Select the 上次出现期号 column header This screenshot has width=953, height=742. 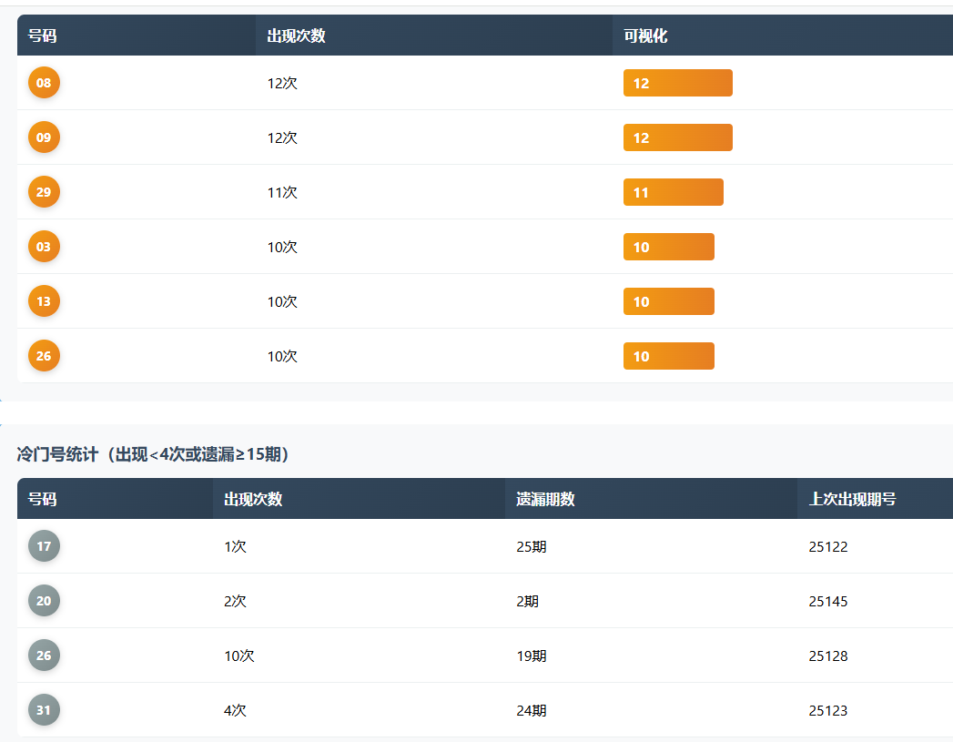coord(852,499)
